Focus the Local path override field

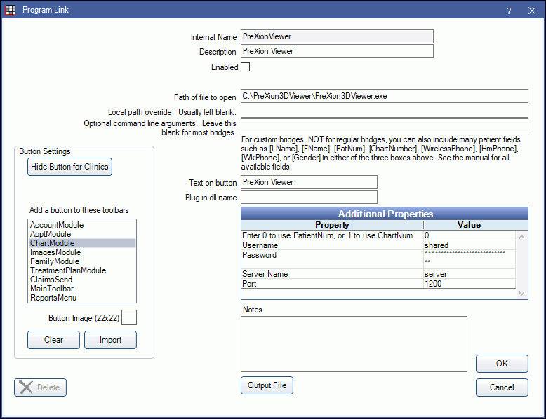click(x=384, y=111)
